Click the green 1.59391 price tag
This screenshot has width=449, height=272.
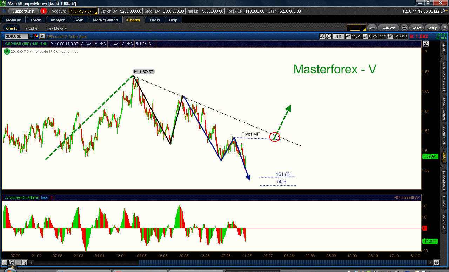(430, 156)
